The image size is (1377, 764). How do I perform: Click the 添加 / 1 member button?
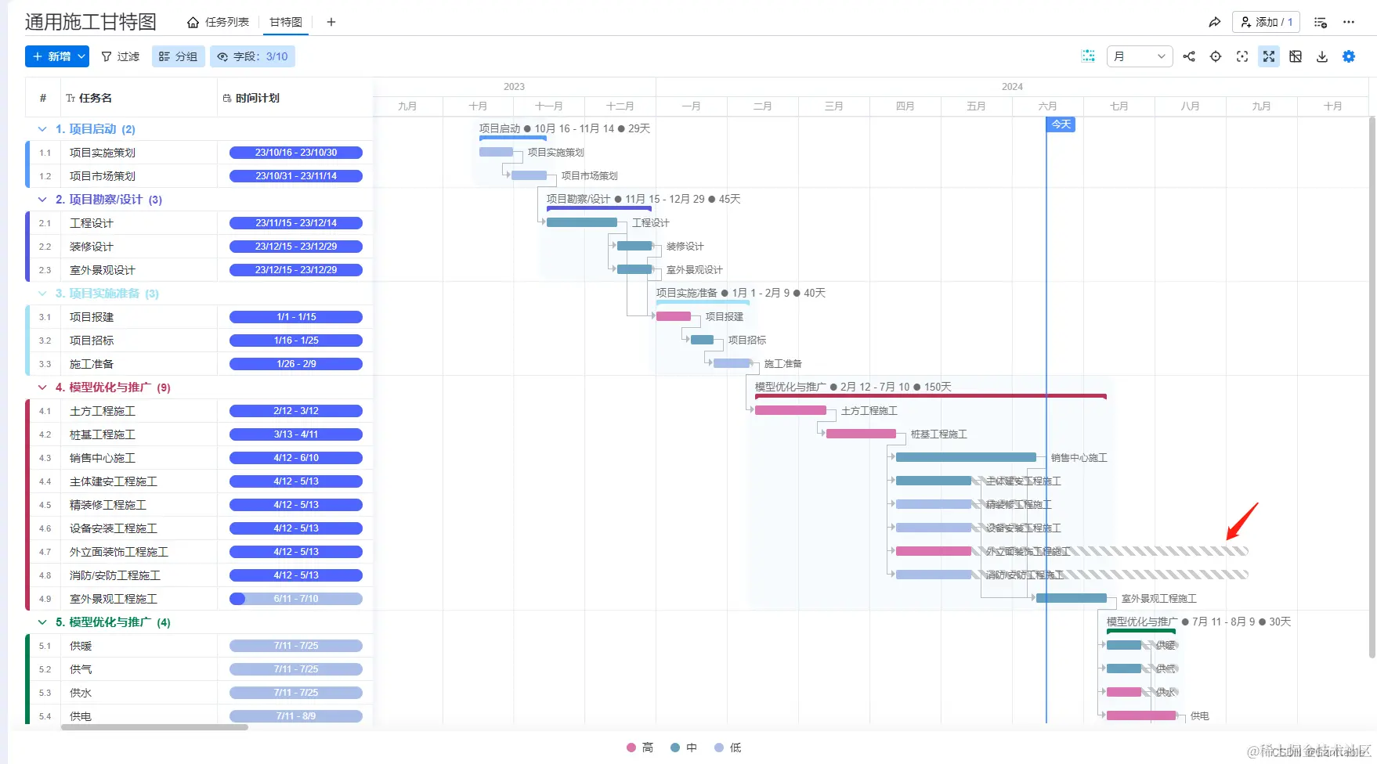tap(1266, 22)
